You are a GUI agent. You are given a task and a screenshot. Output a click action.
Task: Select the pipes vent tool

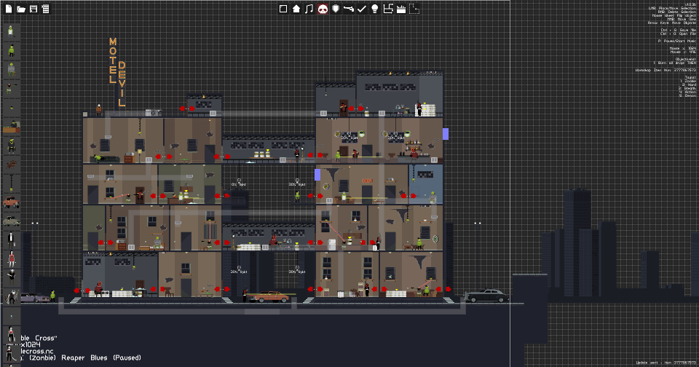pos(388,9)
